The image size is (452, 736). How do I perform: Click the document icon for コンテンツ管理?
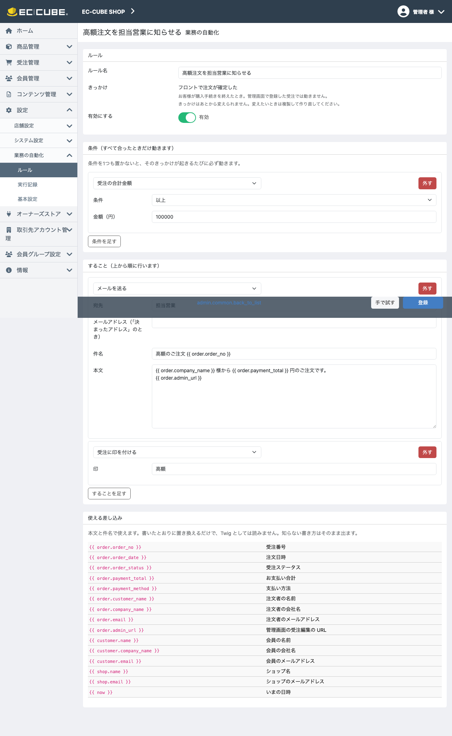coord(9,94)
